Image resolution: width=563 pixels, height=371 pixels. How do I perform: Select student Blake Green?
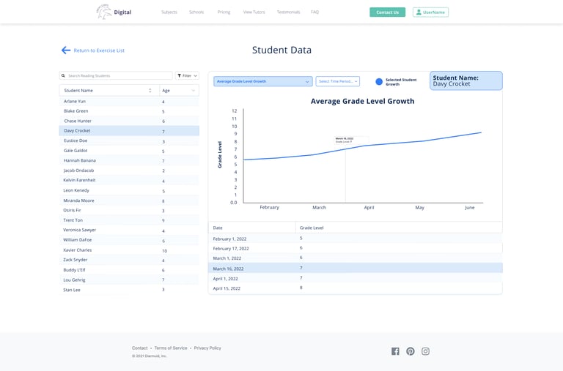pyautogui.click(x=129, y=111)
